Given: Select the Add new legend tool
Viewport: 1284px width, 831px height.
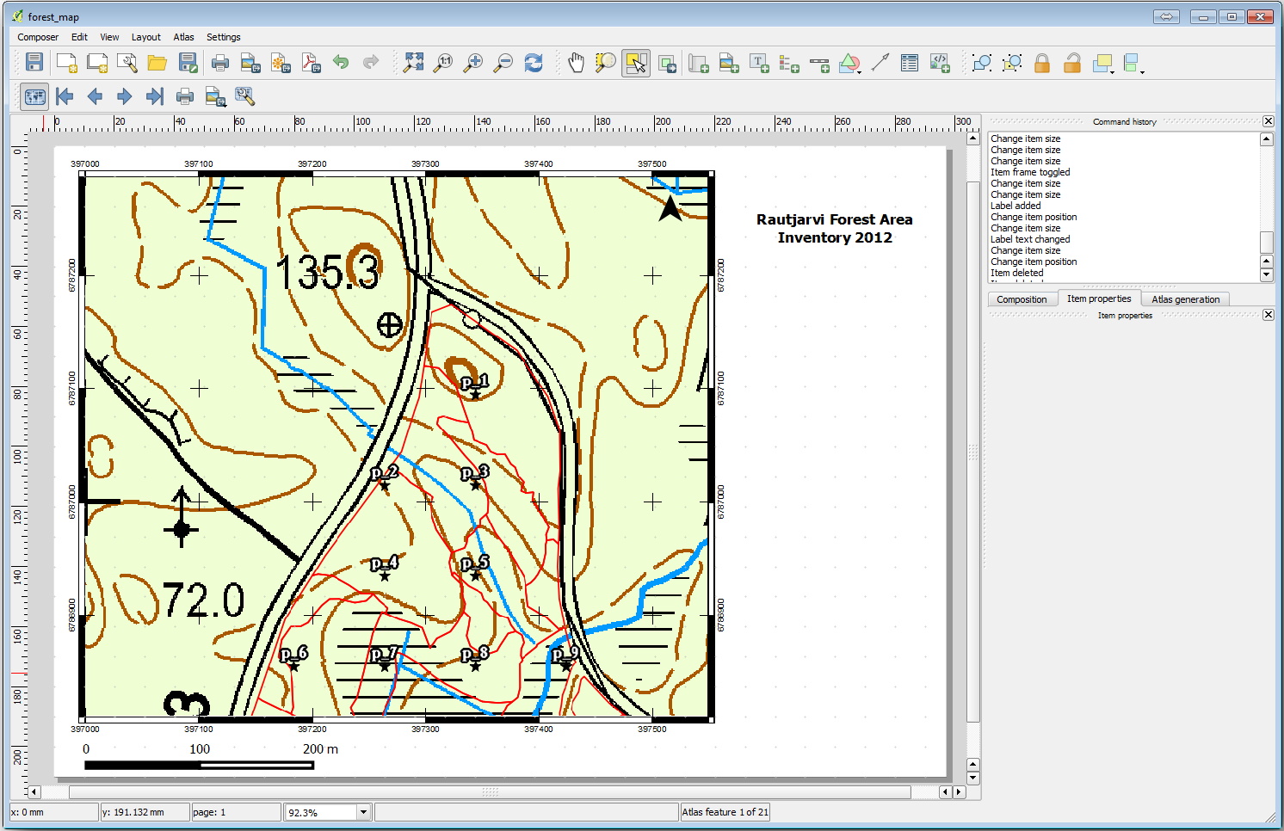Looking at the screenshot, I should 789,62.
